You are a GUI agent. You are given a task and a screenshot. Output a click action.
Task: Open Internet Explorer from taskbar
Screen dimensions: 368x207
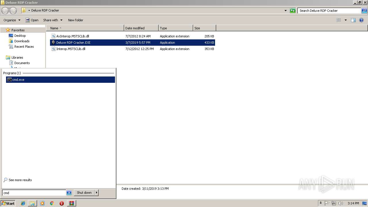(x=23, y=203)
